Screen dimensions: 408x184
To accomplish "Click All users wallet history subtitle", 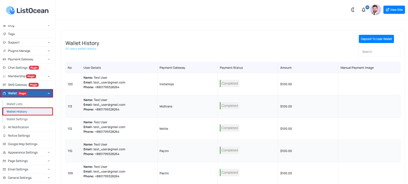I will coord(80,49).
